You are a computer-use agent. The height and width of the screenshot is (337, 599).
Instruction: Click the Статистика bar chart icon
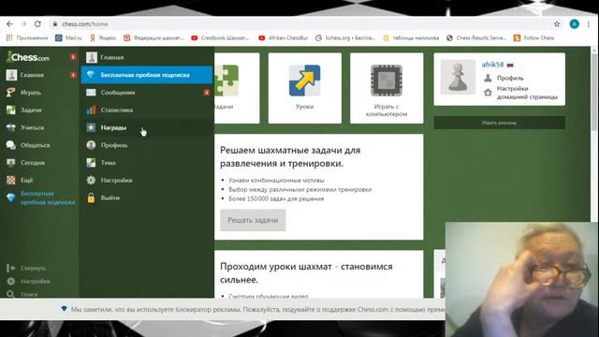pos(91,110)
